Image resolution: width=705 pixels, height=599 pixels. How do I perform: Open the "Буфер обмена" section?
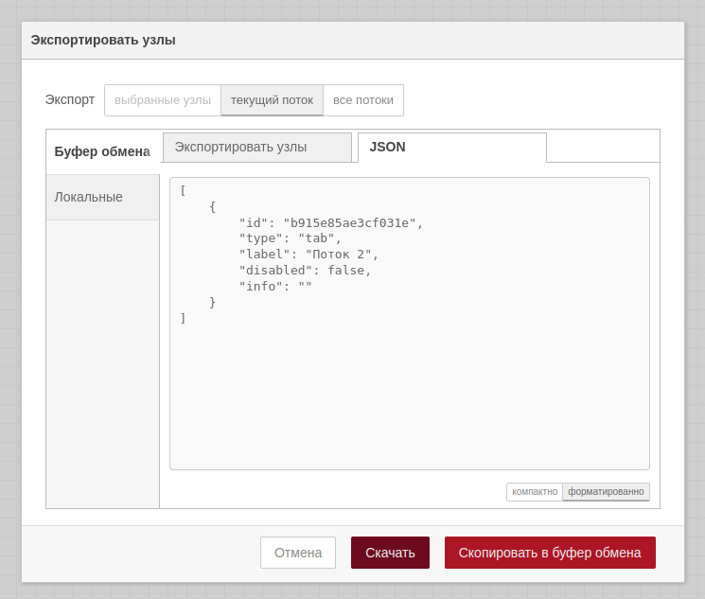pos(102,151)
